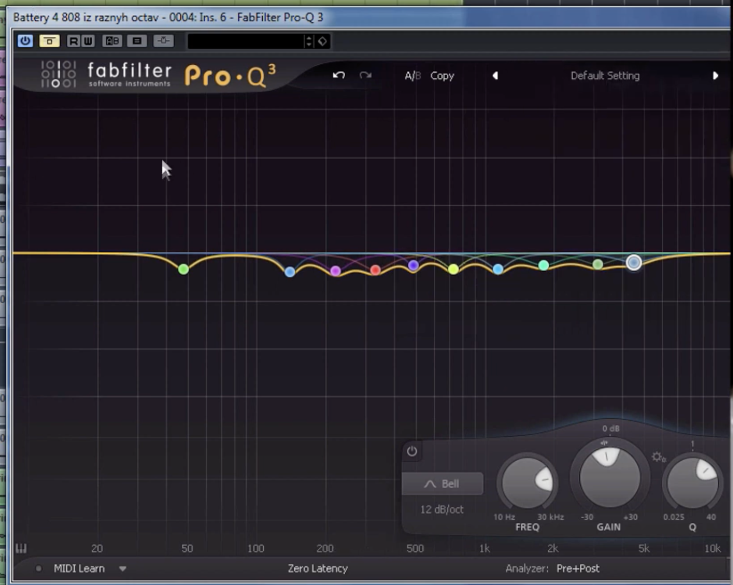
Task: Click the "40" label under Q knob
Action: pyautogui.click(x=711, y=517)
